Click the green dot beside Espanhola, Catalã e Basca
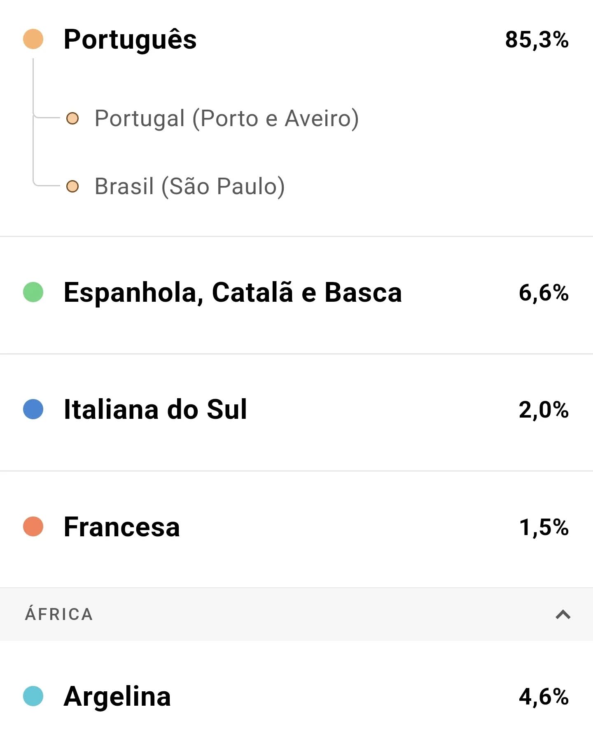Image resolution: width=593 pixels, height=742 pixels. [x=33, y=292]
